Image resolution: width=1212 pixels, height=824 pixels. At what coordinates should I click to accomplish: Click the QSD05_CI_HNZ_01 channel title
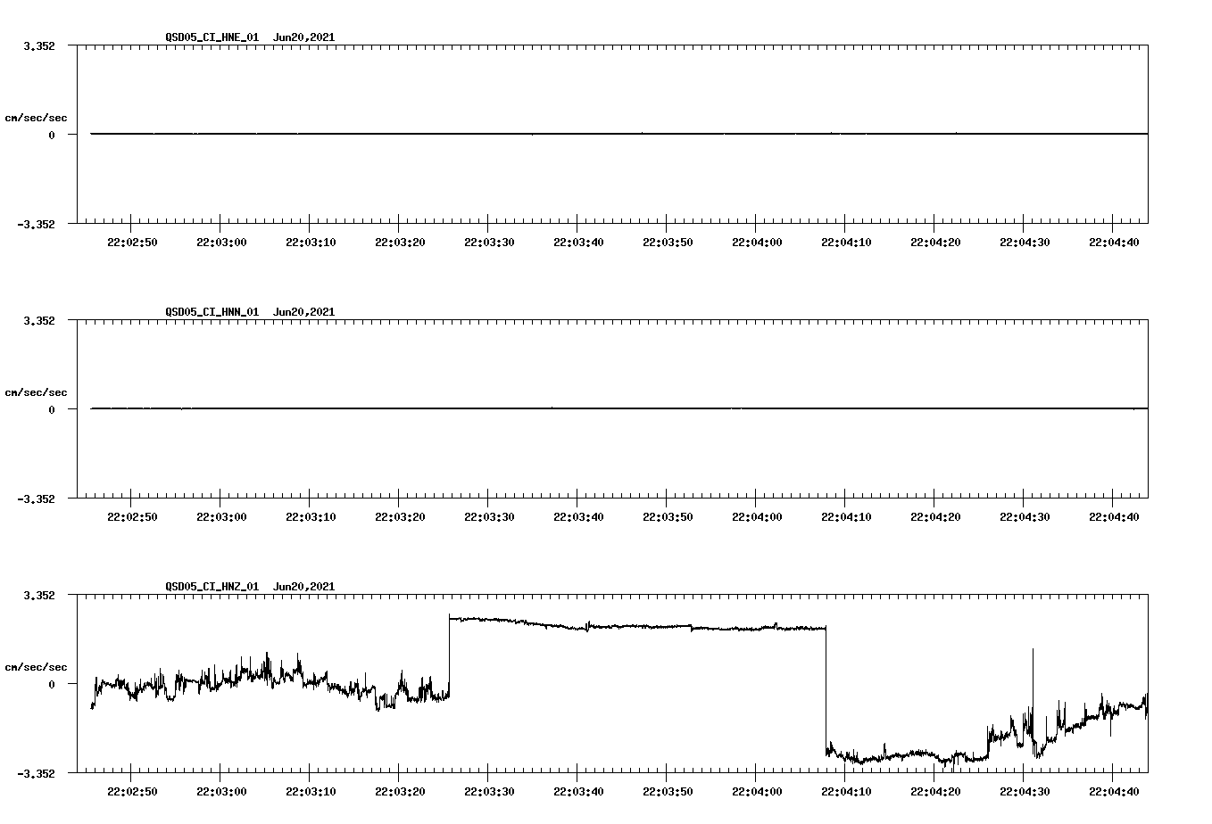(x=212, y=587)
